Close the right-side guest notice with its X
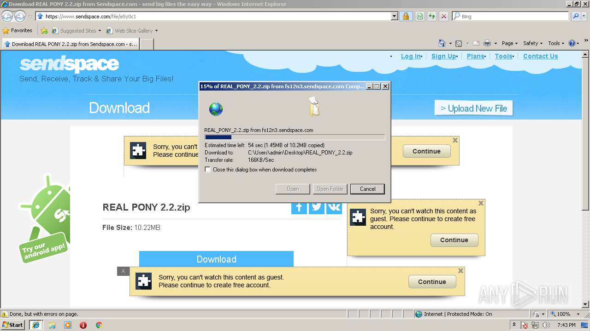The height and width of the screenshot is (331, 590). (481, 203)
